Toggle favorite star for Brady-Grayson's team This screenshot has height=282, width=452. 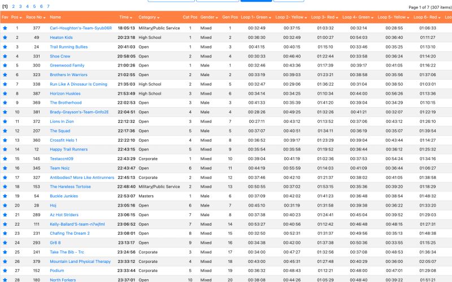coord(5,112)
